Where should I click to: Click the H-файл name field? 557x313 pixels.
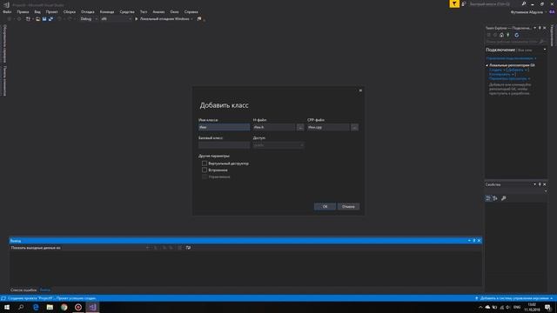[x=274, y=127]
